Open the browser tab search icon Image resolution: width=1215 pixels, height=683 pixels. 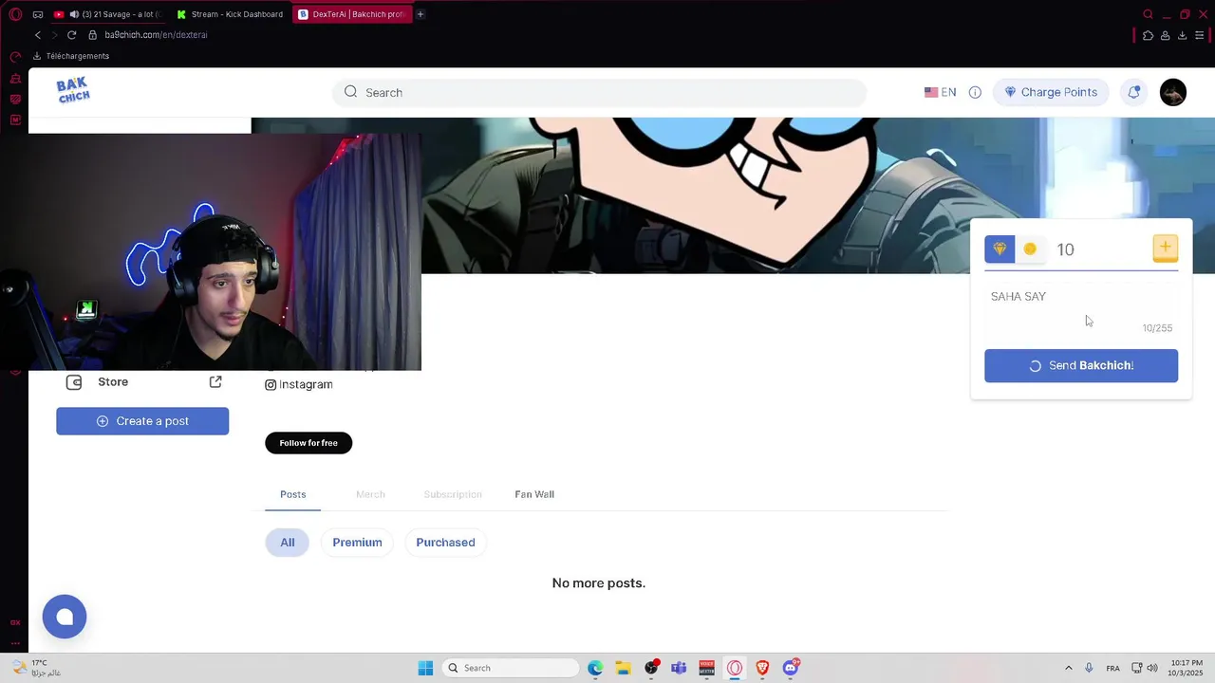1148,14
